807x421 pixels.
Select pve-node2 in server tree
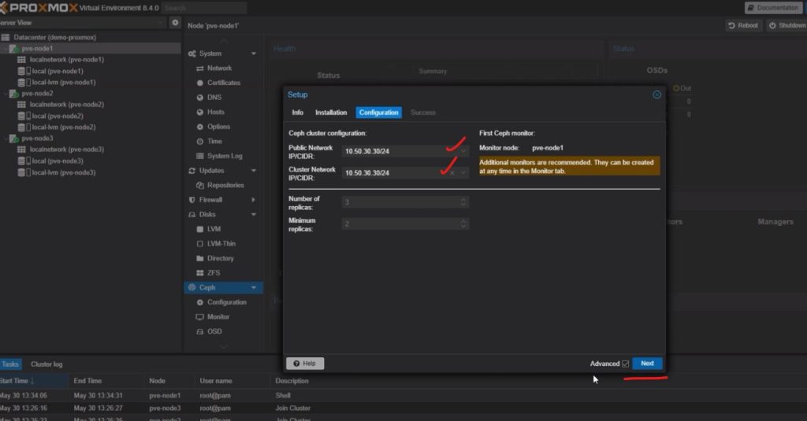coord(37,94)
